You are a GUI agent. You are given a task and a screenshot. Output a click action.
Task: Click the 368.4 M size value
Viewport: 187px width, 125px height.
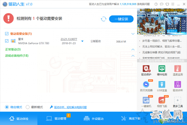[x=121, y=42]
